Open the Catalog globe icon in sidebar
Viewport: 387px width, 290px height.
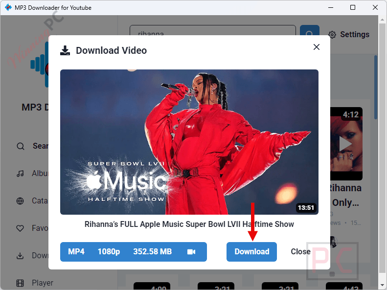click(x=20, y=201)
